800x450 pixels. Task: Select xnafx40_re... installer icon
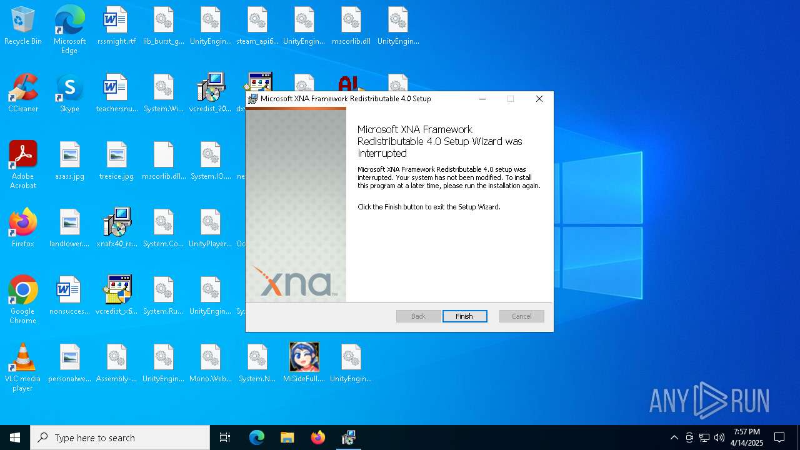(x=116, y=229)
